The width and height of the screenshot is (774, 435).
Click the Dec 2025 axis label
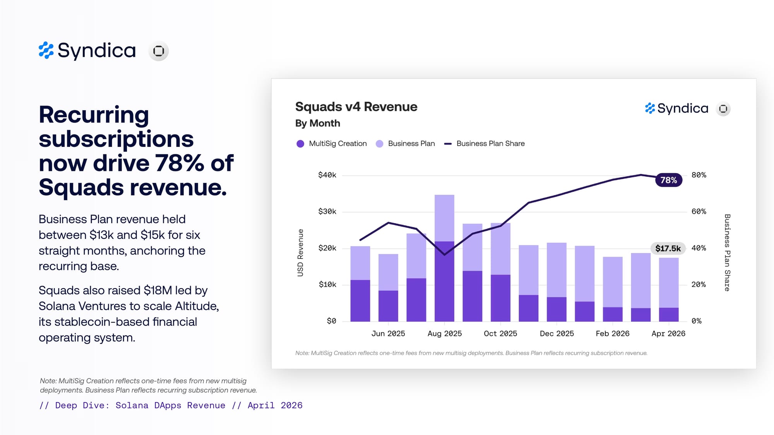[557, 333]
